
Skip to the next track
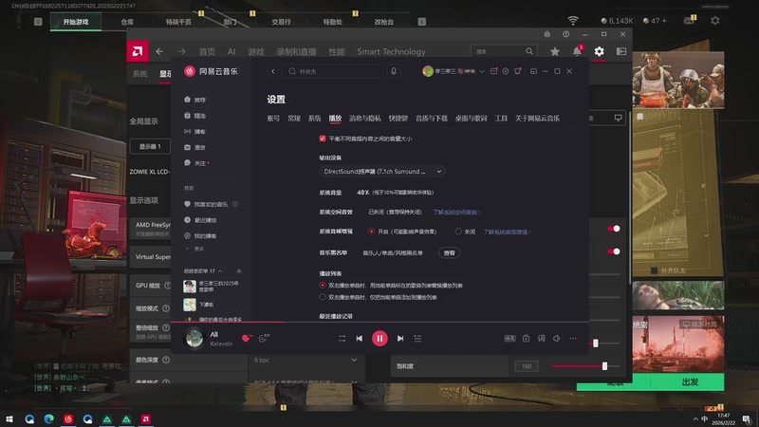point(400,339)
